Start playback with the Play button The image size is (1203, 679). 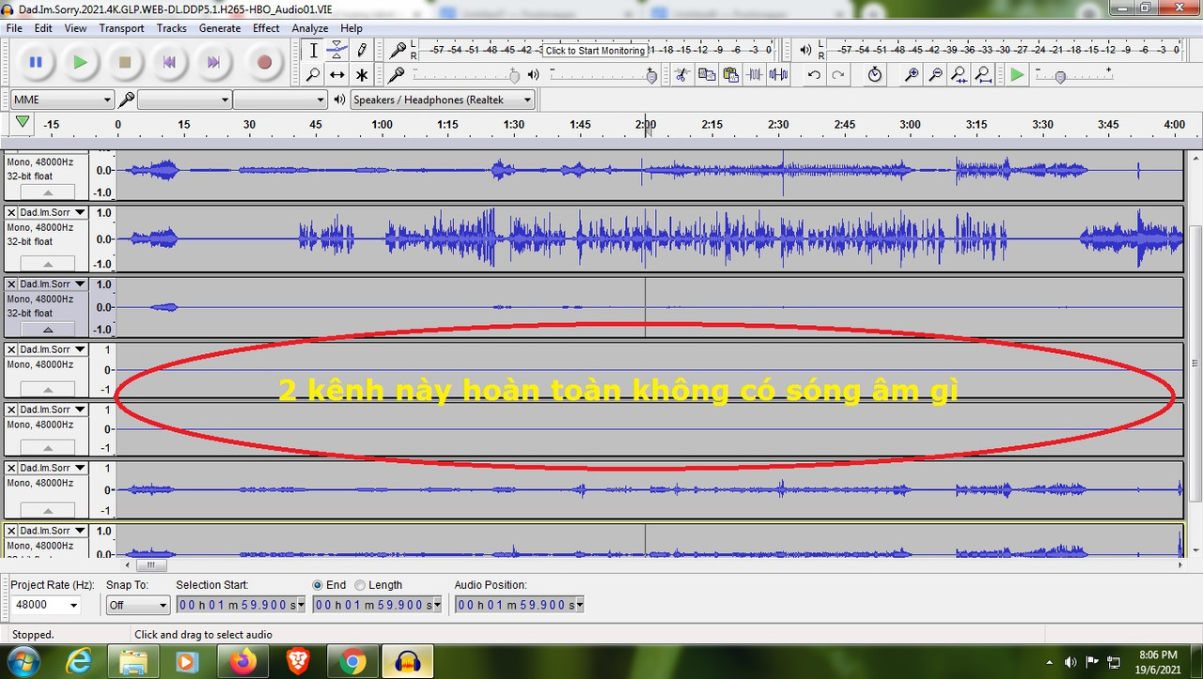pos(81,62)
